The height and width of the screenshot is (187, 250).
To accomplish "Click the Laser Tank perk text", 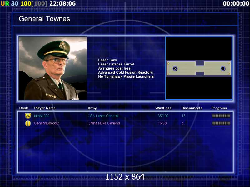I will click(107, 60).
